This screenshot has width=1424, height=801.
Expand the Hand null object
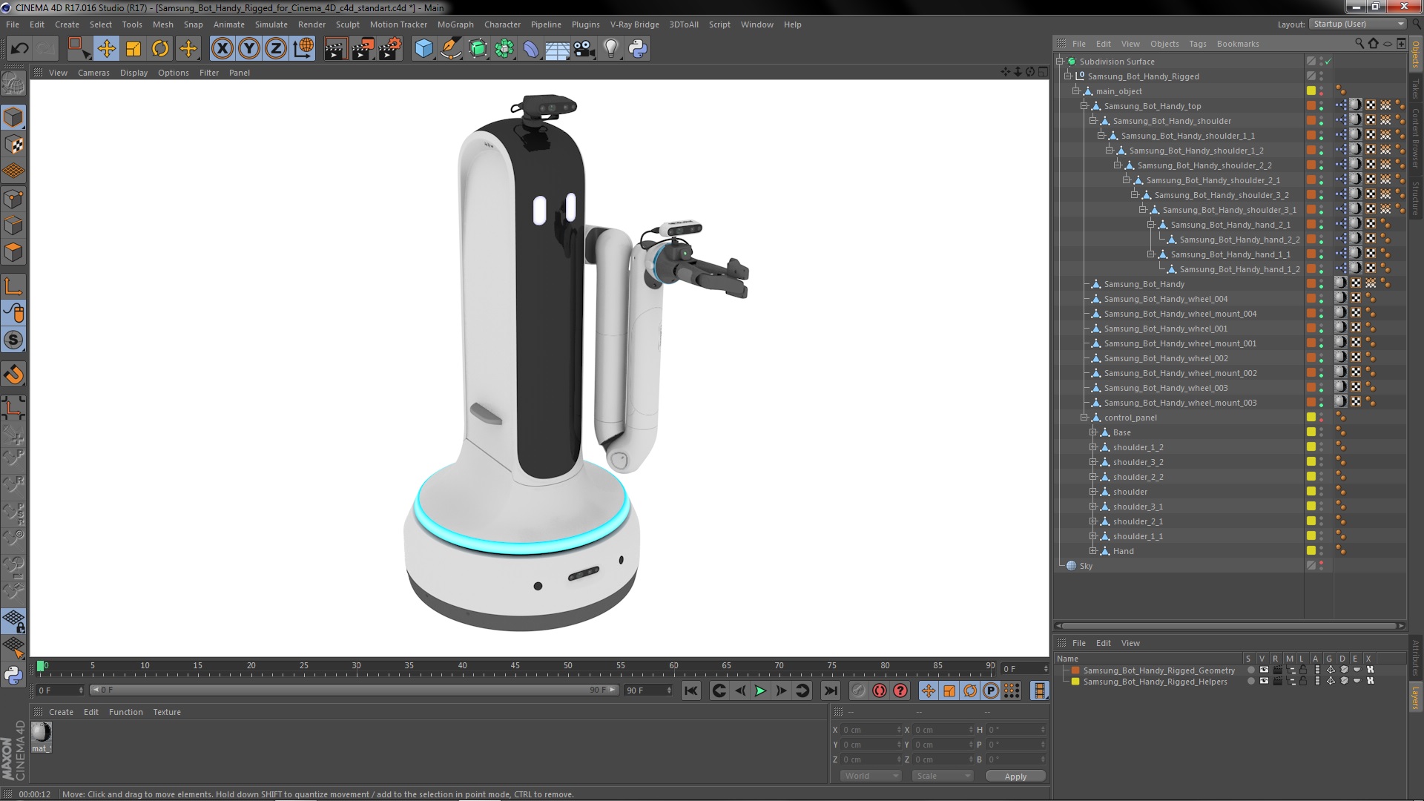pos(1092,551)
